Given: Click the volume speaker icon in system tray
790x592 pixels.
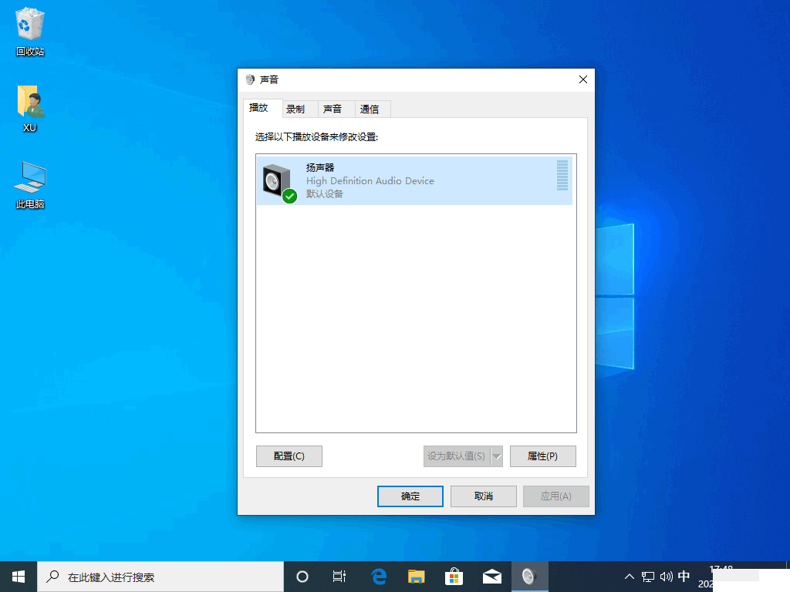Looking at the screenshot, I should click(666, 576).
